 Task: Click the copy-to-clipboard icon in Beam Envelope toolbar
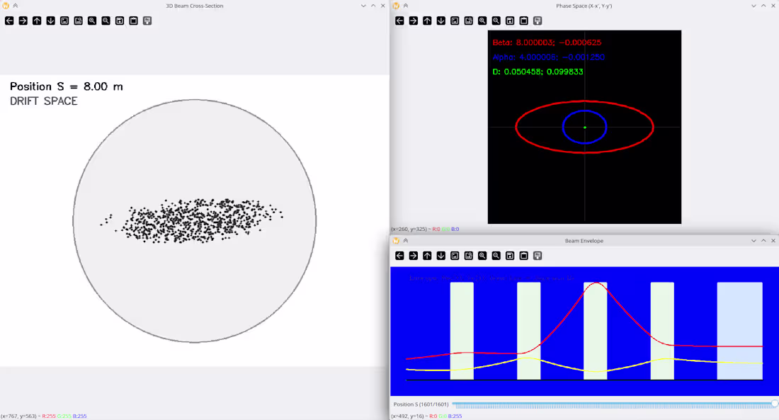point(523,256)
